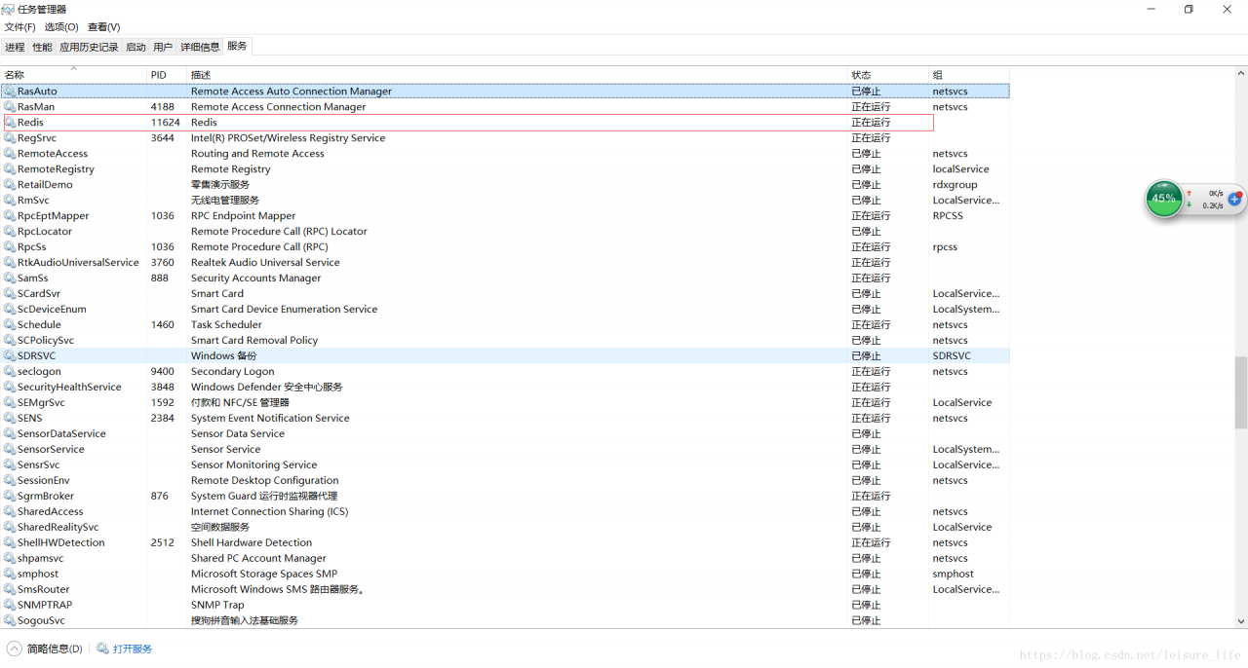Click Internet Connection Sharing (ICS) description
The image size is (1248, 668).
pyautogui.click(x=269, y=511)
